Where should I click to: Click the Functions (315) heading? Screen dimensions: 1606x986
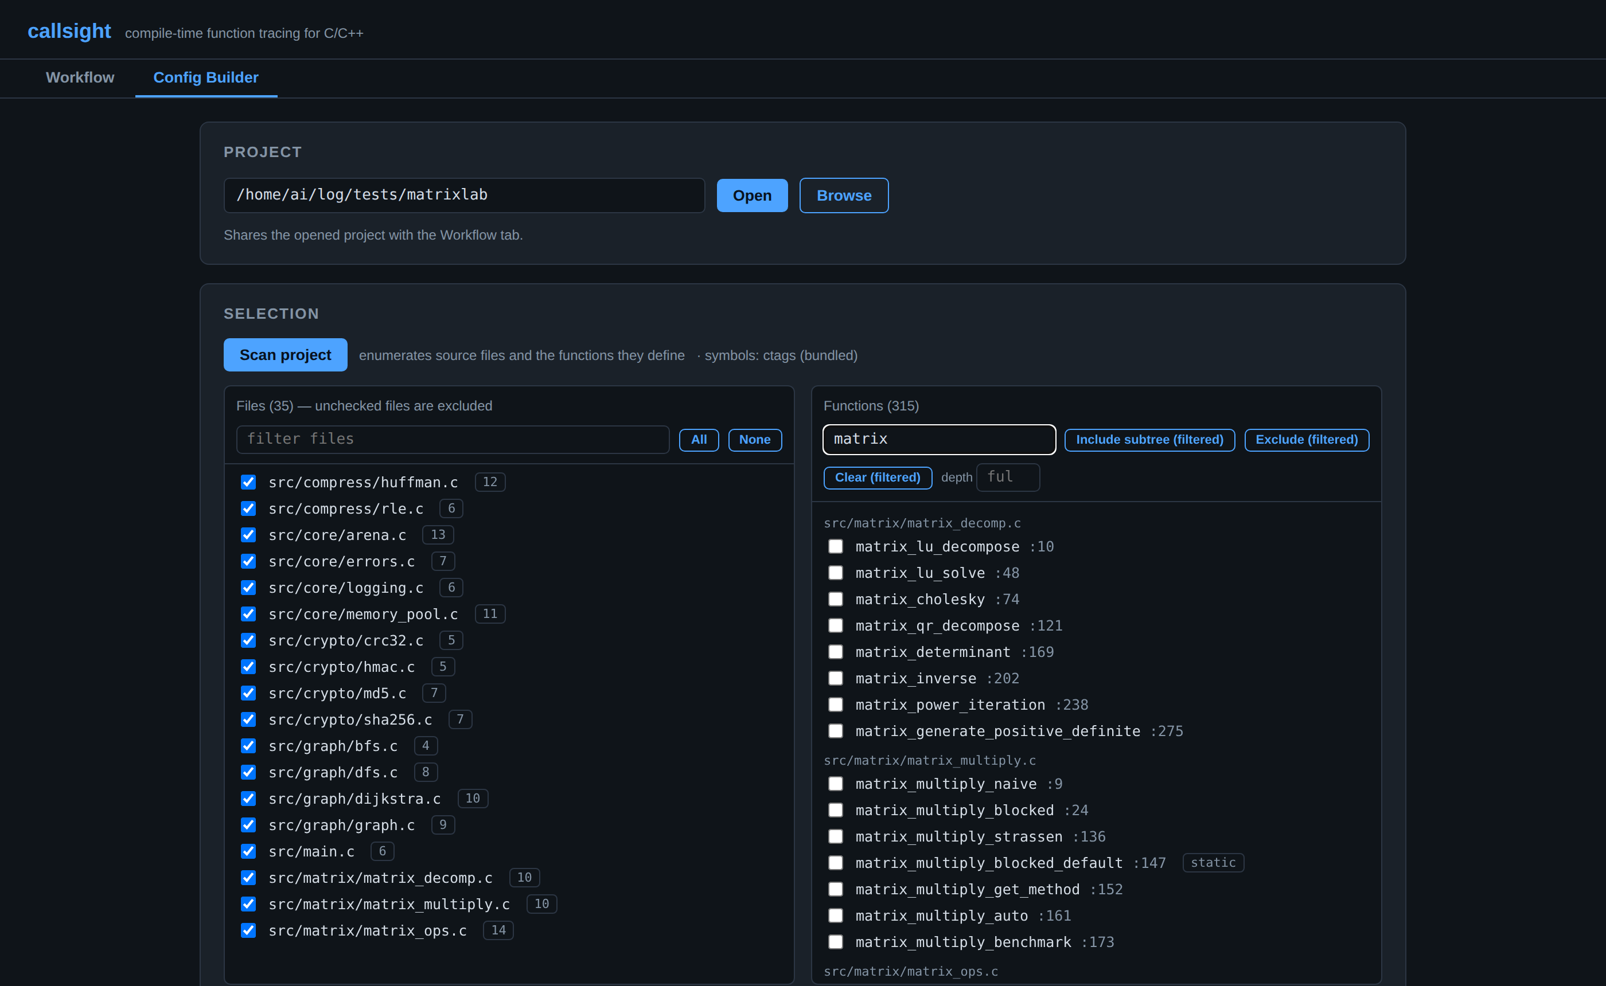click(871, 406)
